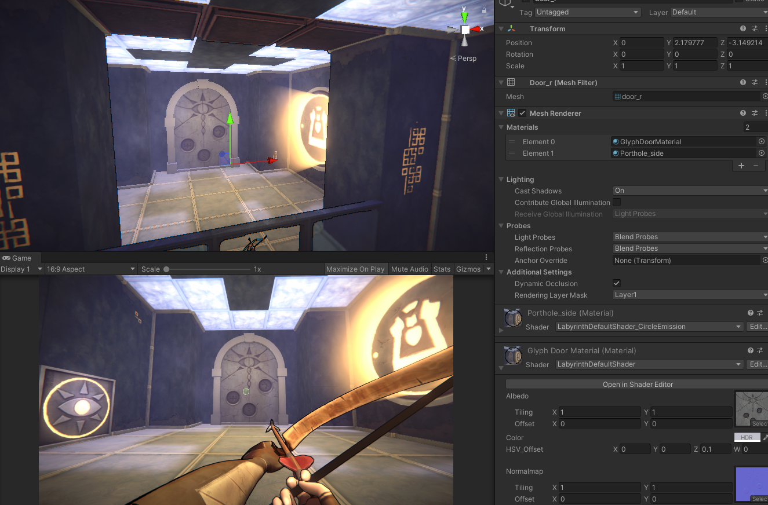Open Transform component help reference
768x505 pixels.
(742, 28)
